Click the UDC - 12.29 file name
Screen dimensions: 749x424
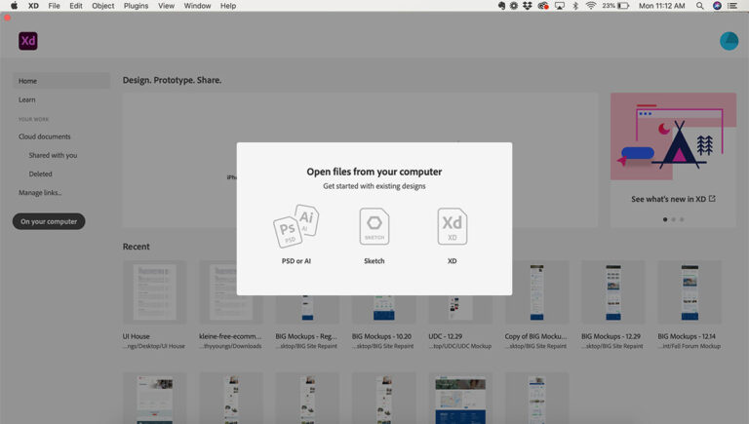click(445, 336)
